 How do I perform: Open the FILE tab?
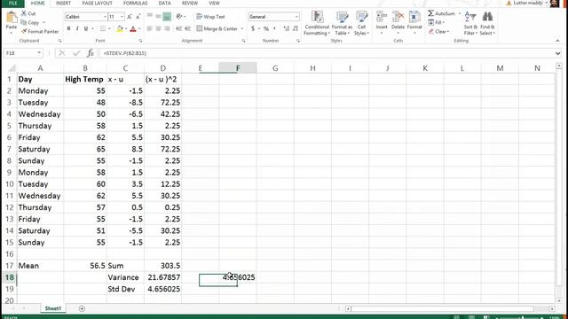pos(12,4)
